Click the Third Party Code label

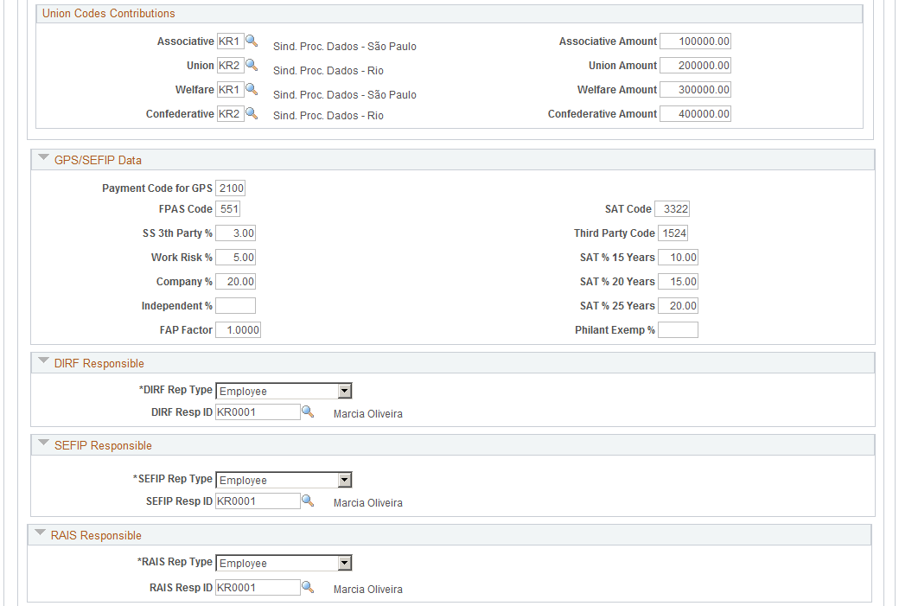(614, 233)
